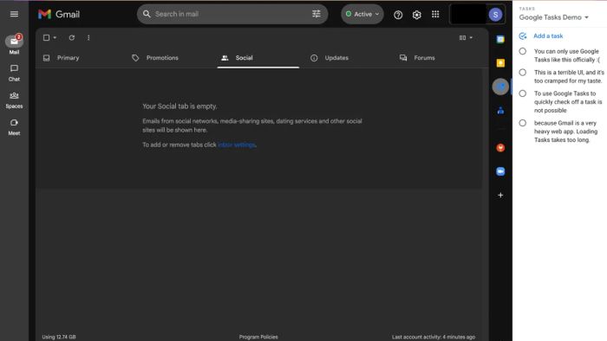Click the Gmail logo
Viewport: 607px width, 341px height.
tap(59, 15)
